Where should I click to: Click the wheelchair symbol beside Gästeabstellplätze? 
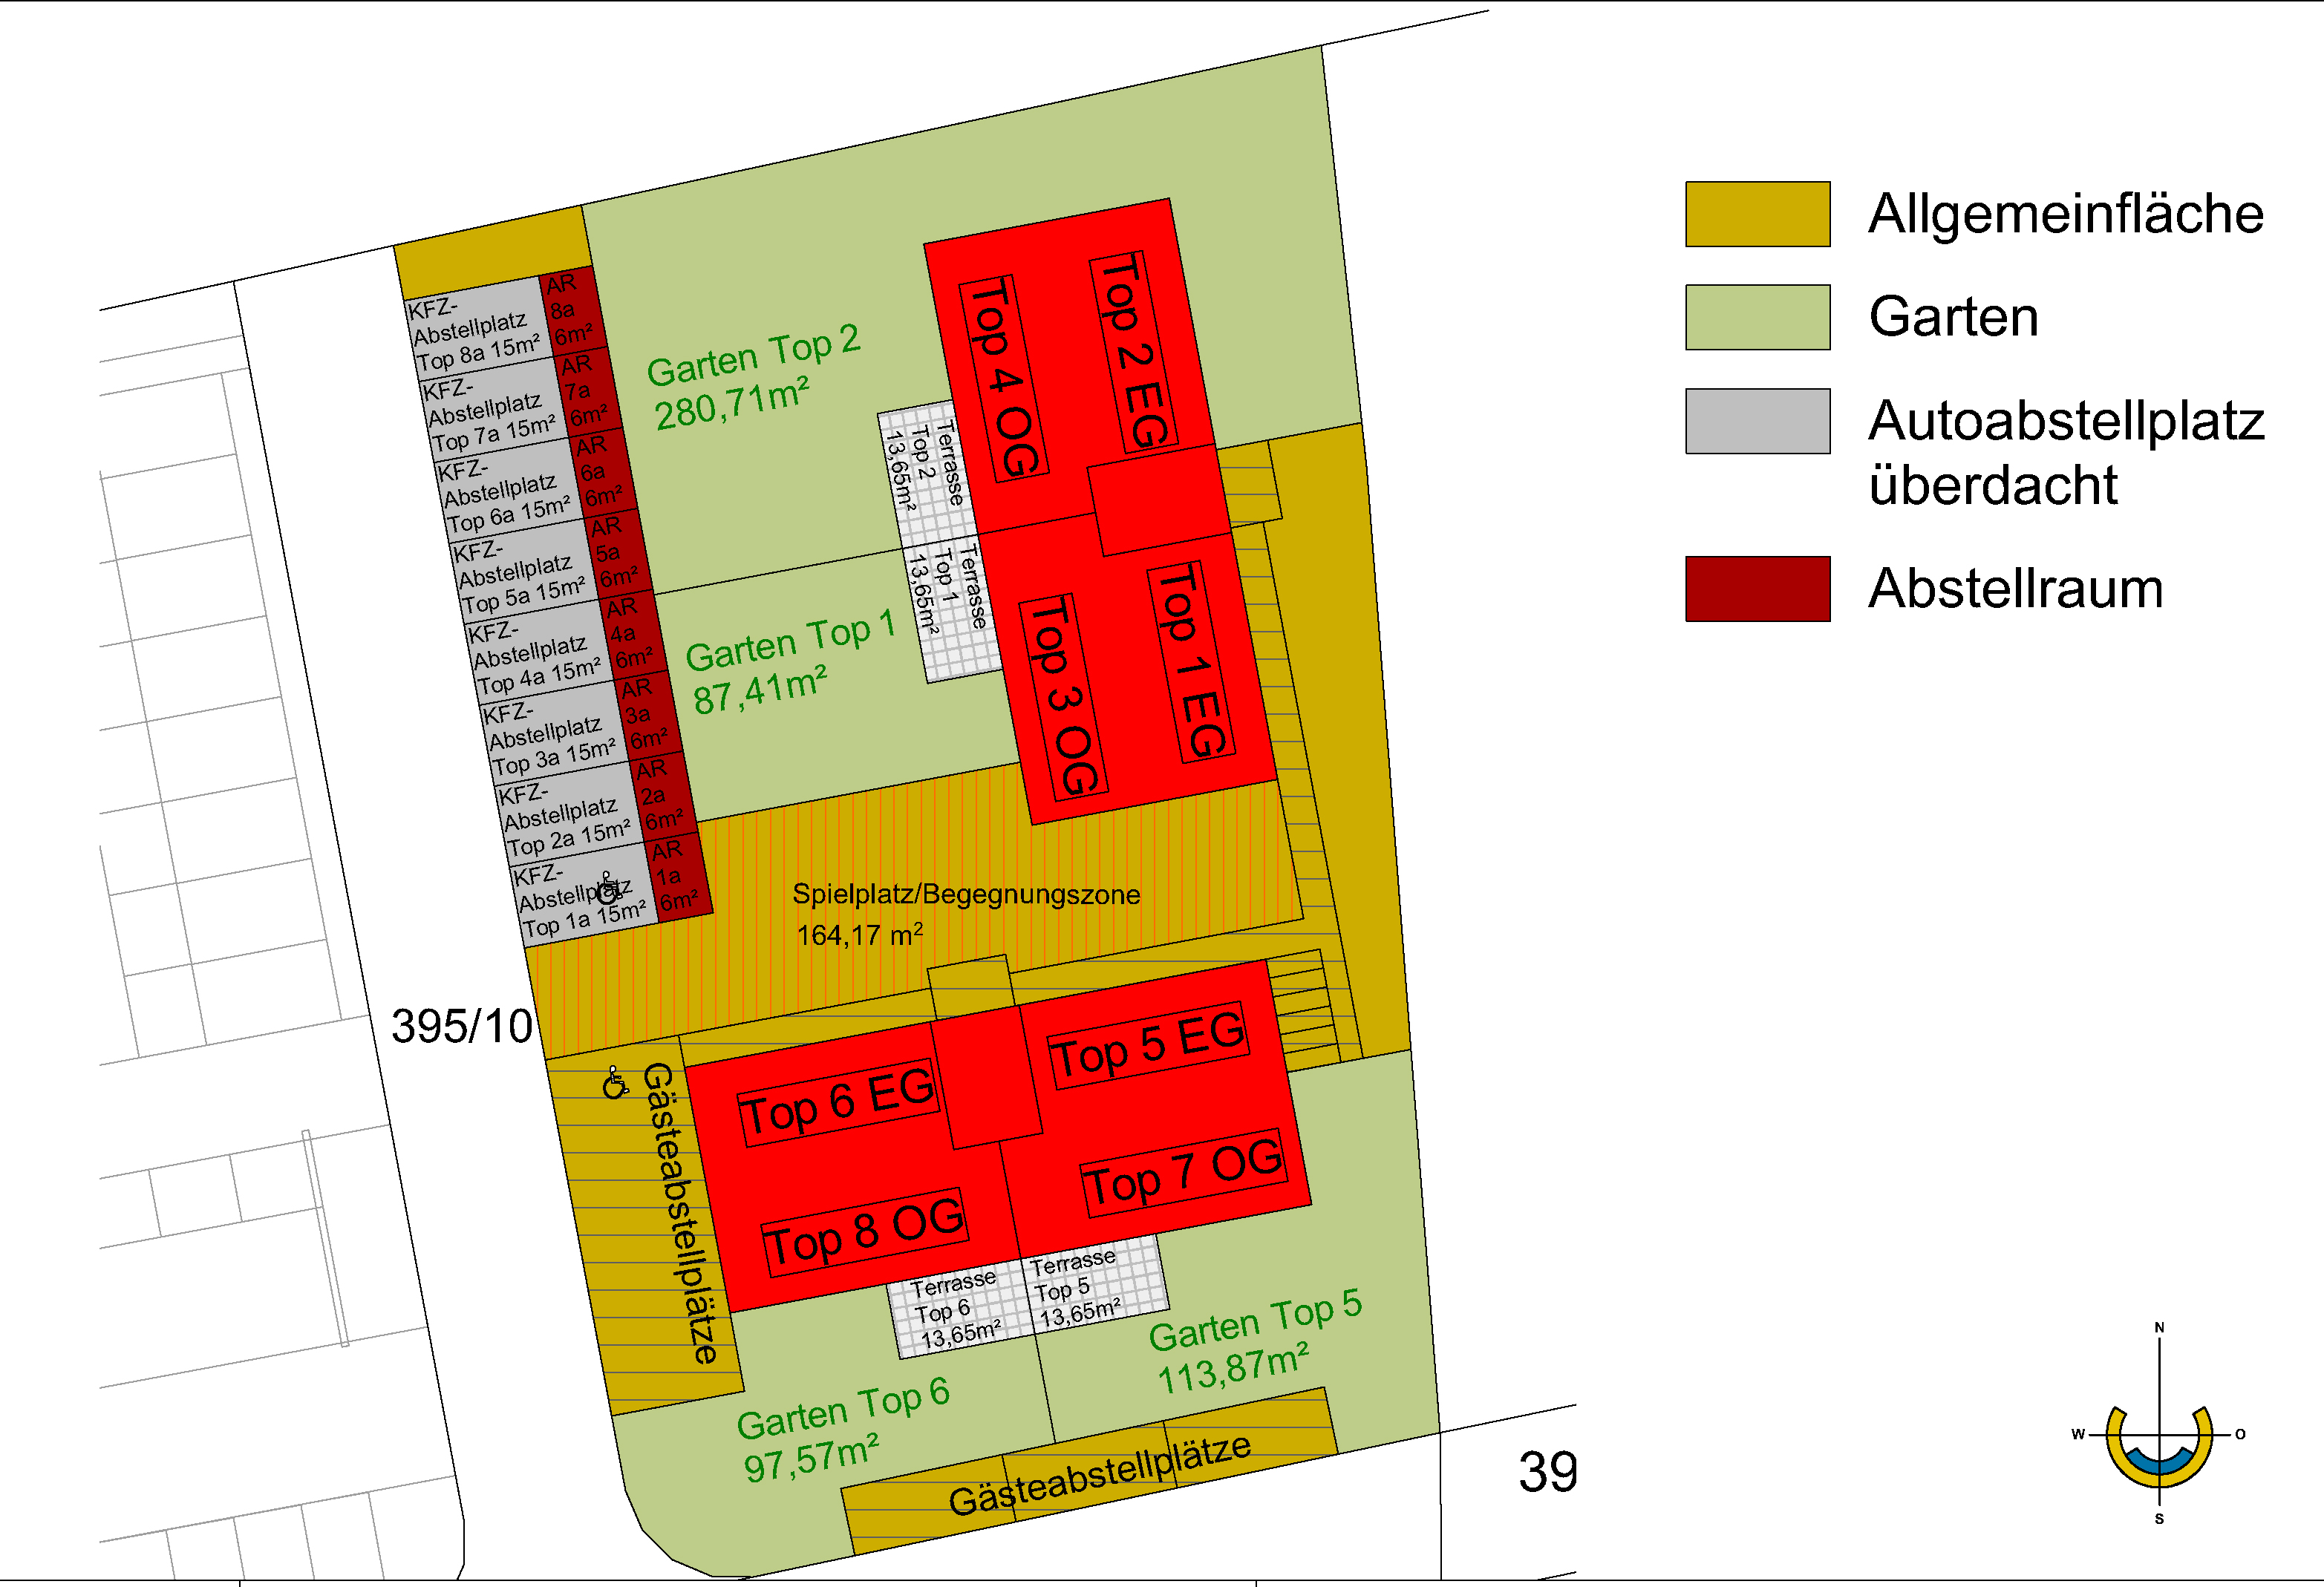[x=616, y=1082]
